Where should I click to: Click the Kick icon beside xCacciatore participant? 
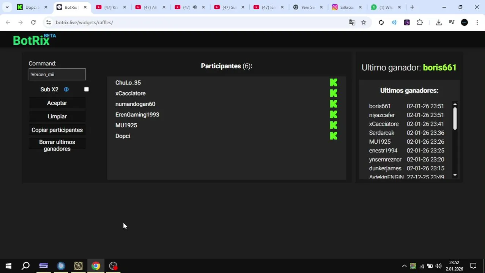point(334,93)
